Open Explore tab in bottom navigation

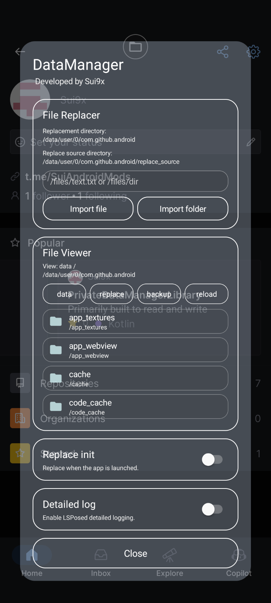pos(170,562)
